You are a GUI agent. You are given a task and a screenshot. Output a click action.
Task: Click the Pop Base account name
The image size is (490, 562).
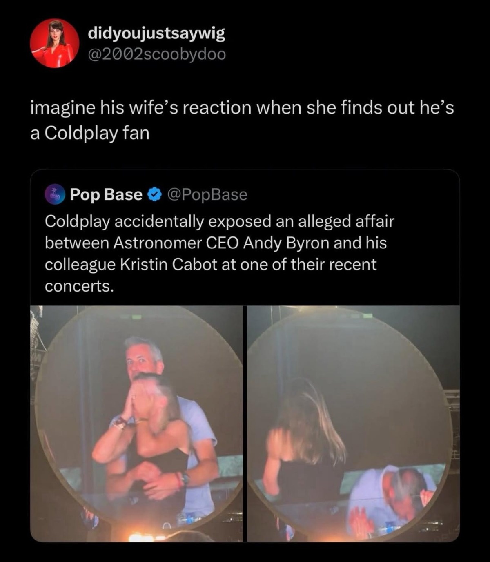click(x=106, y=194)
